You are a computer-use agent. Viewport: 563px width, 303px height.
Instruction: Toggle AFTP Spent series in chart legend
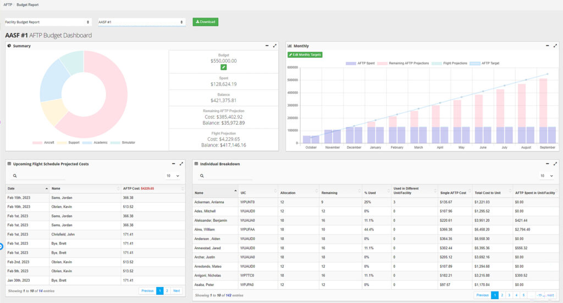[x=360, y=63]
